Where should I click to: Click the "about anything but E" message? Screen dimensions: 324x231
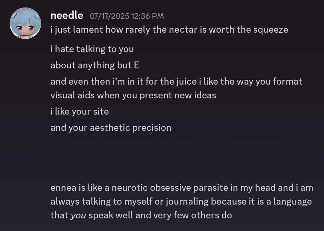point(95,65)
